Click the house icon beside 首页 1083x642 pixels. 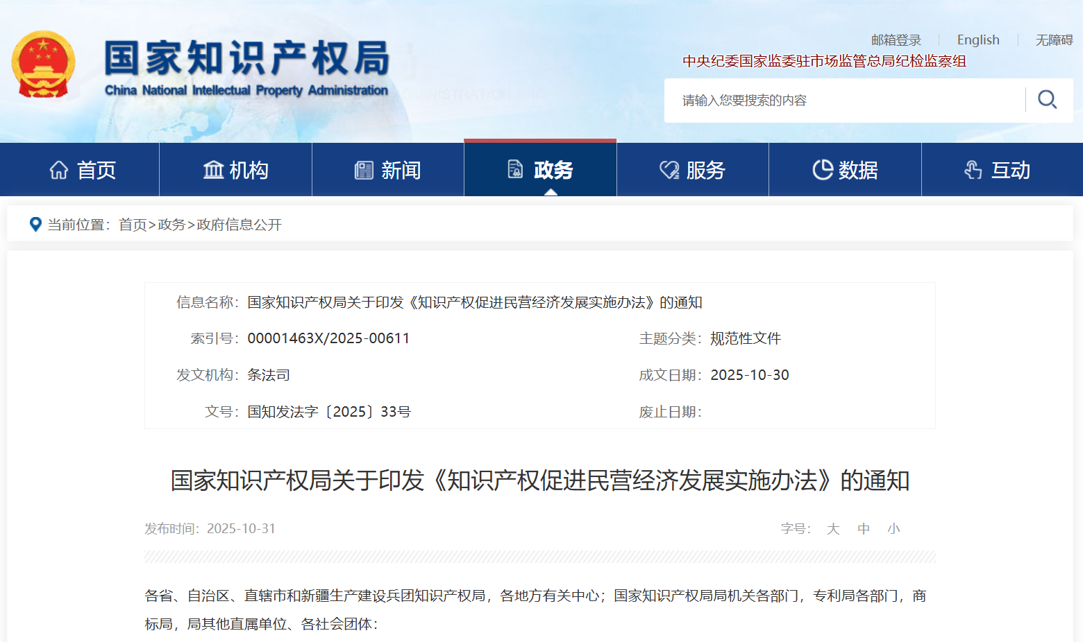tap(59, 170)
